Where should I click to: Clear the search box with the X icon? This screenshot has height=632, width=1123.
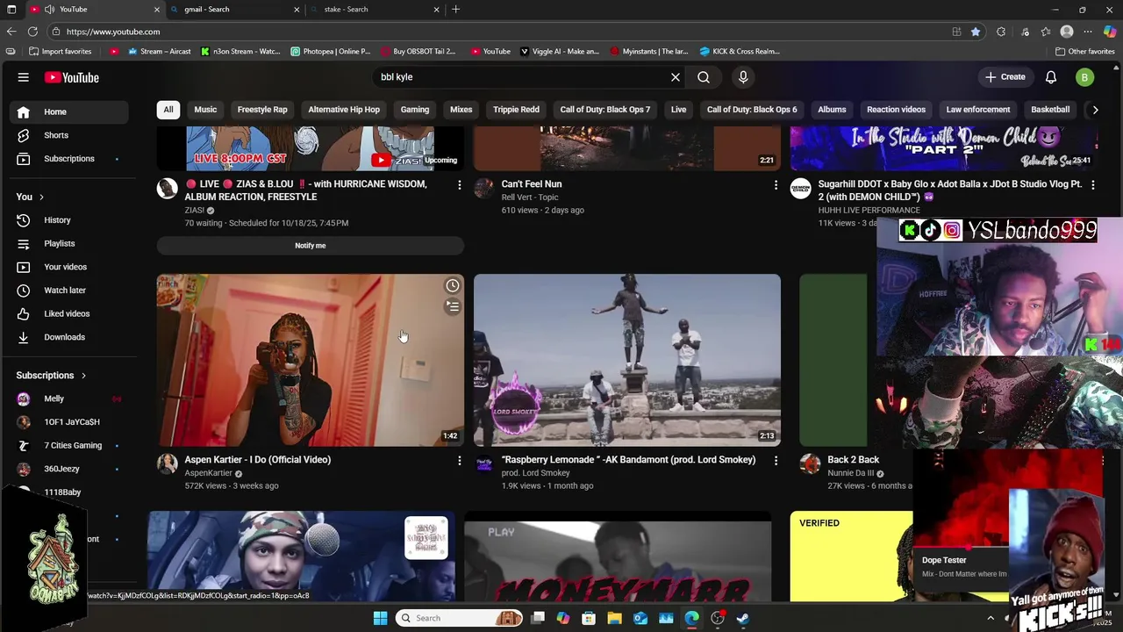coord(676,77)
